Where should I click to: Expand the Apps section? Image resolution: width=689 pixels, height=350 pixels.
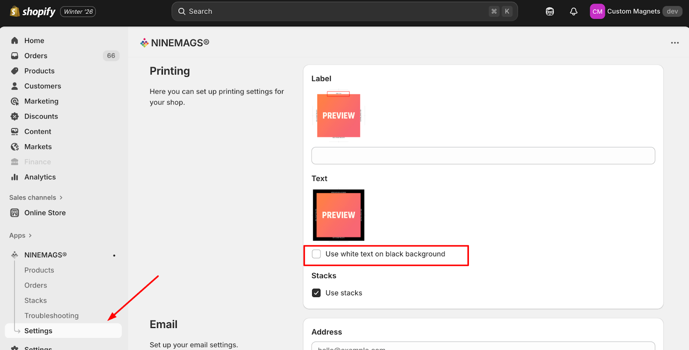click(21, 235)
